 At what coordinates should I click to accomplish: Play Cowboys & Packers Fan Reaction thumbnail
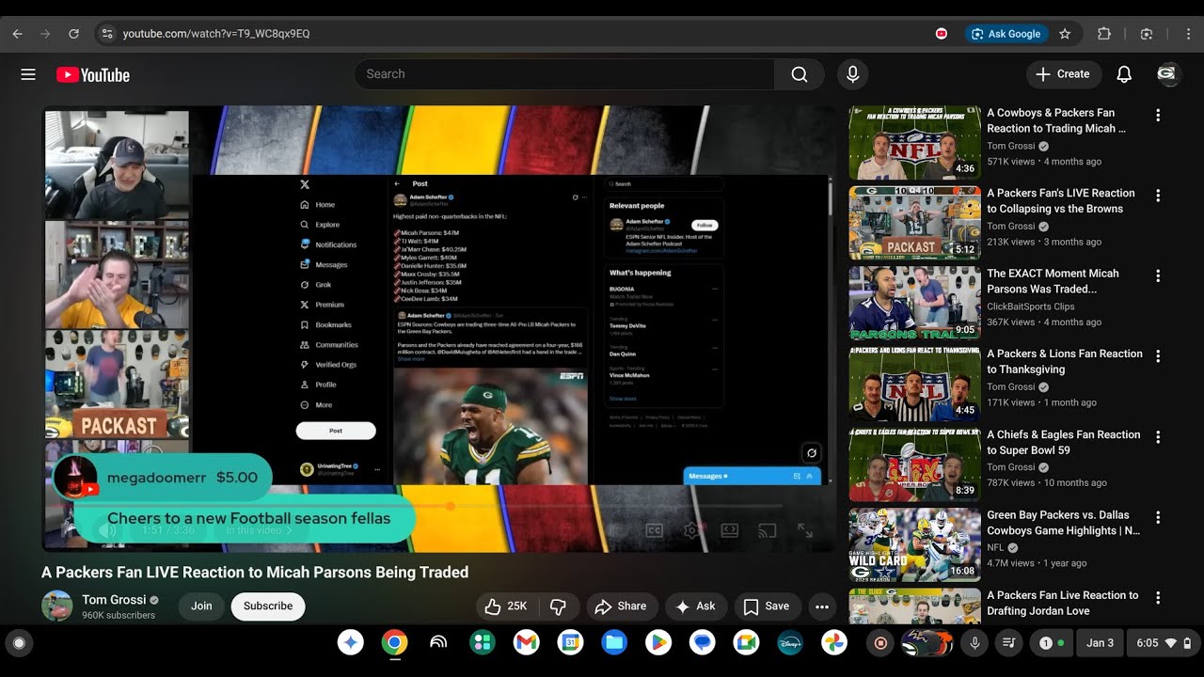[914, 142]
